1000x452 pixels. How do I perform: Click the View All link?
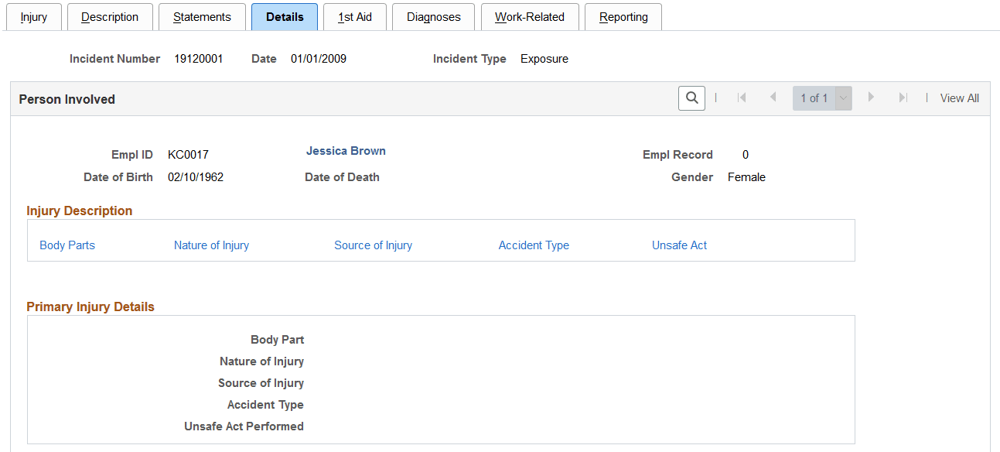coord(959,98)
